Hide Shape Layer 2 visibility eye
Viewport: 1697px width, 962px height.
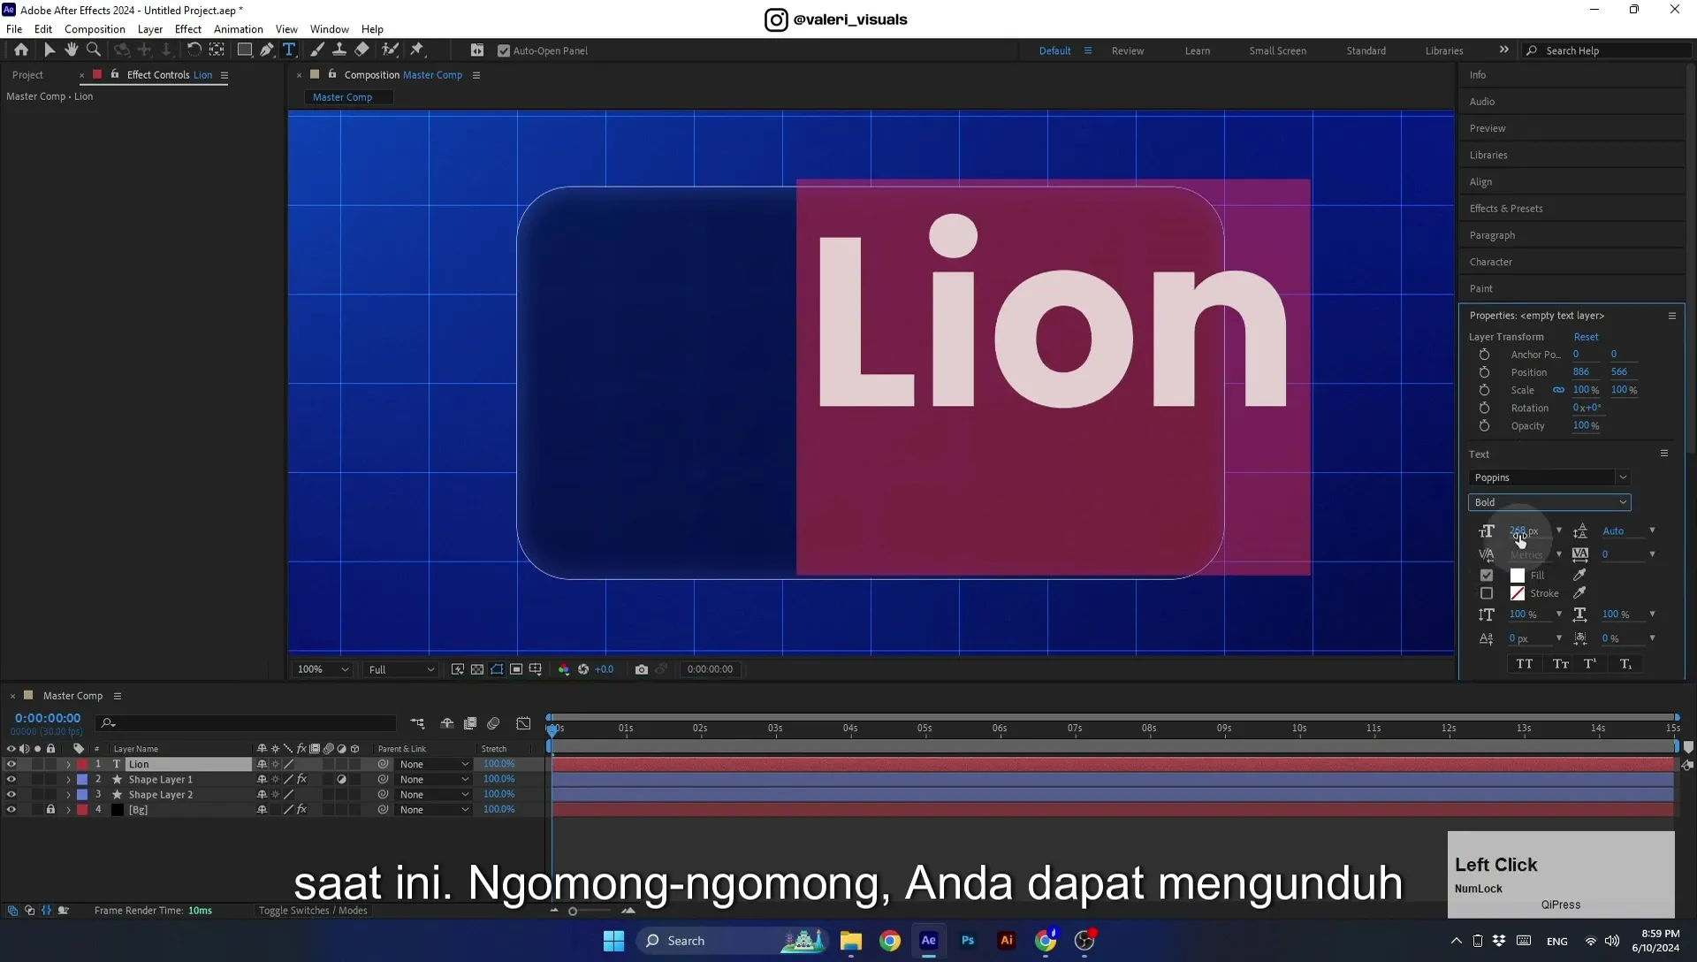click(11, 794)
